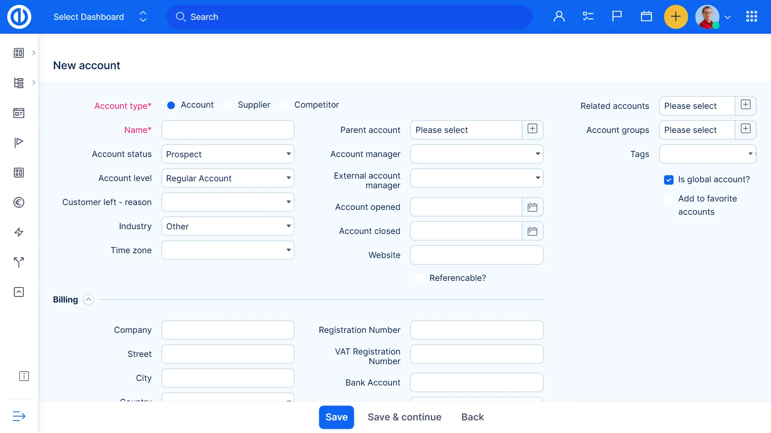The width and height of the screenshot is (771, 433).
Task: Open Account opened date picker icon
Action: (532, 207)
